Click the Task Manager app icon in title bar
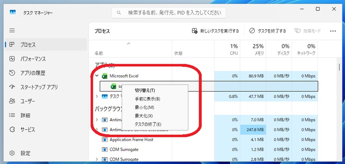The height and width of the screenshot is (164, 345). [13, 12]
